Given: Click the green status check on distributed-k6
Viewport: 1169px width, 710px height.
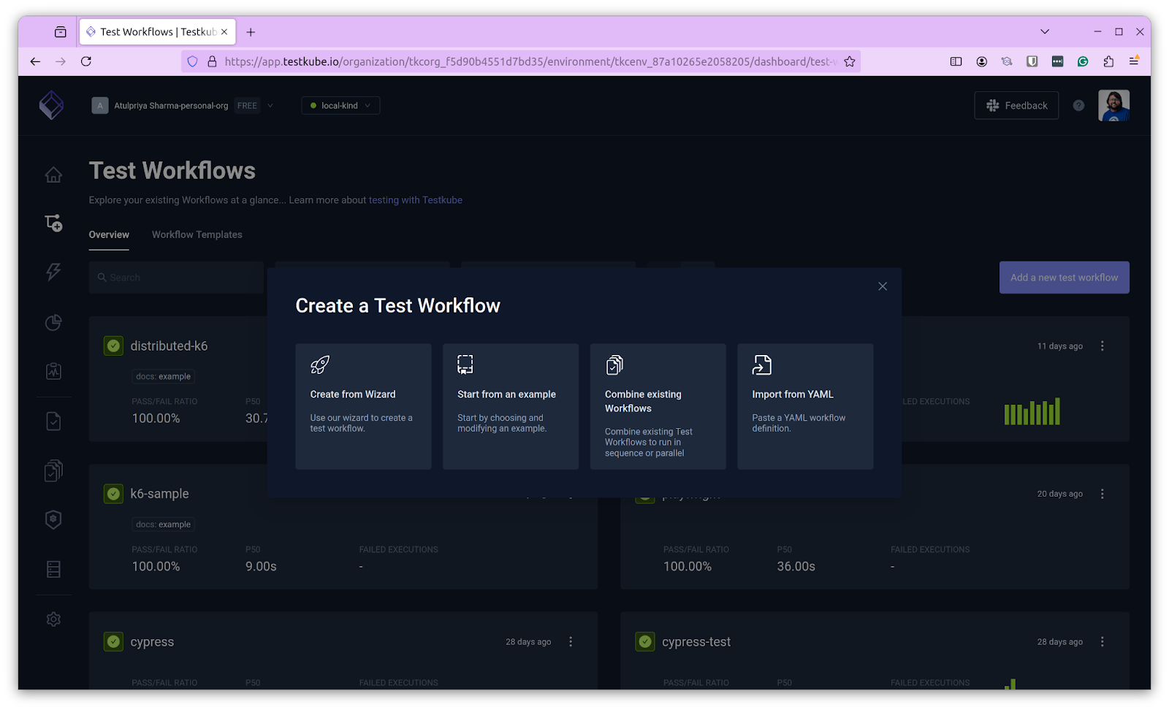Looking at the screenshot, I should (113, 346).
